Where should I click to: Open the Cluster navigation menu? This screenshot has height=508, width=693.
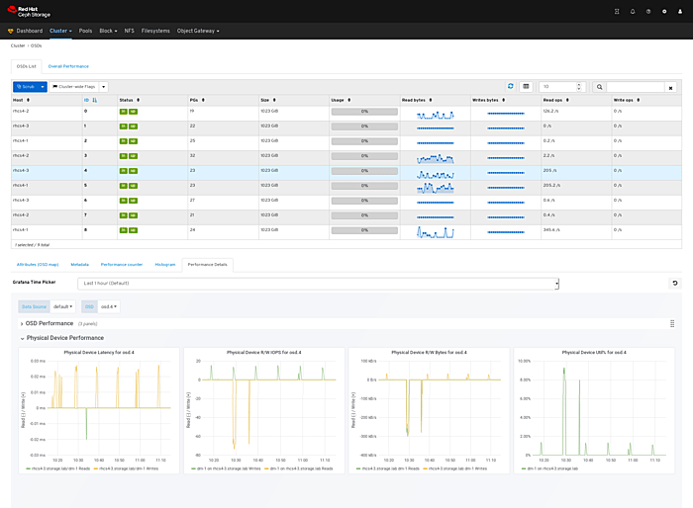pos(60,31)
